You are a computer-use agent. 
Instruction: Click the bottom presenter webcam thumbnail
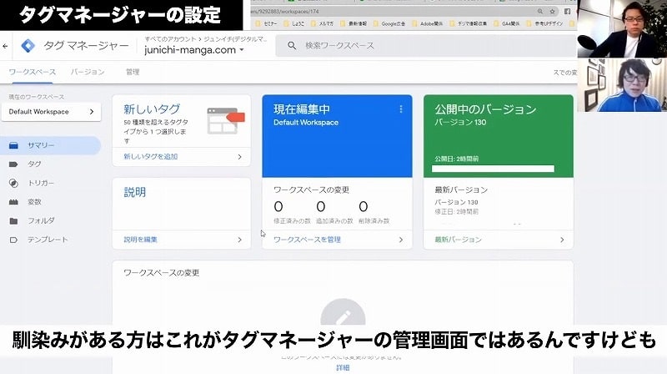click(622, 85)
